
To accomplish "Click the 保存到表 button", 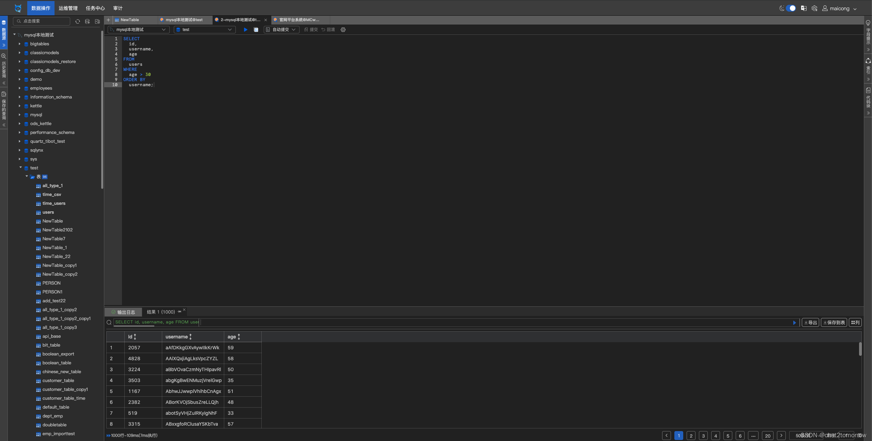I will click(x=833, y=322).
